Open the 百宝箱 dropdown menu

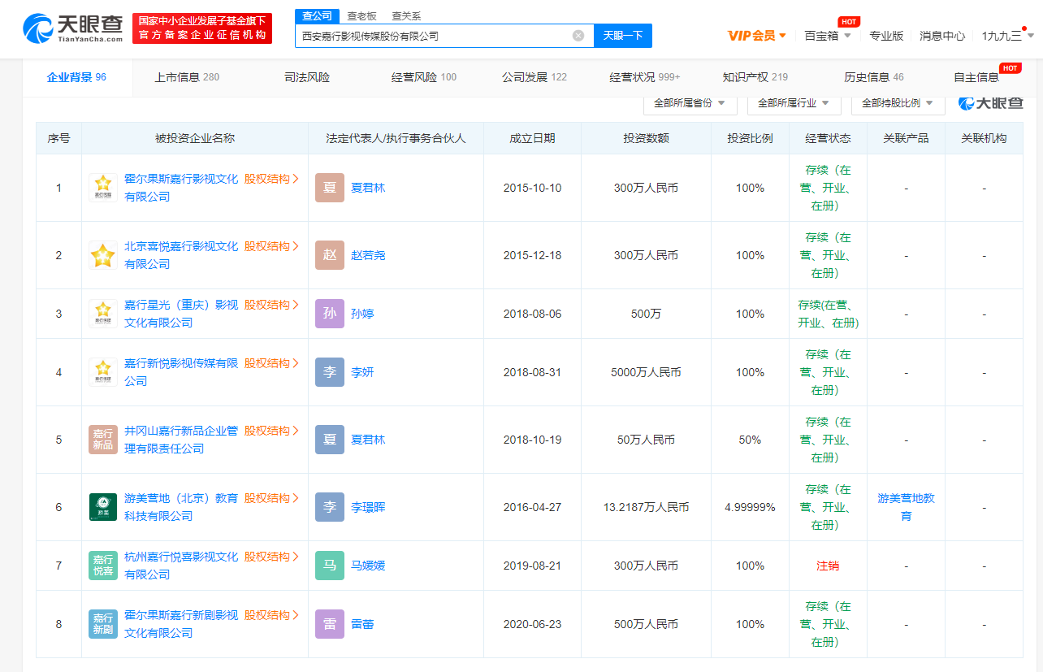828,36
